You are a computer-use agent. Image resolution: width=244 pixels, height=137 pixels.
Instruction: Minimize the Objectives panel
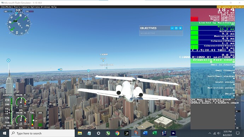172,28
